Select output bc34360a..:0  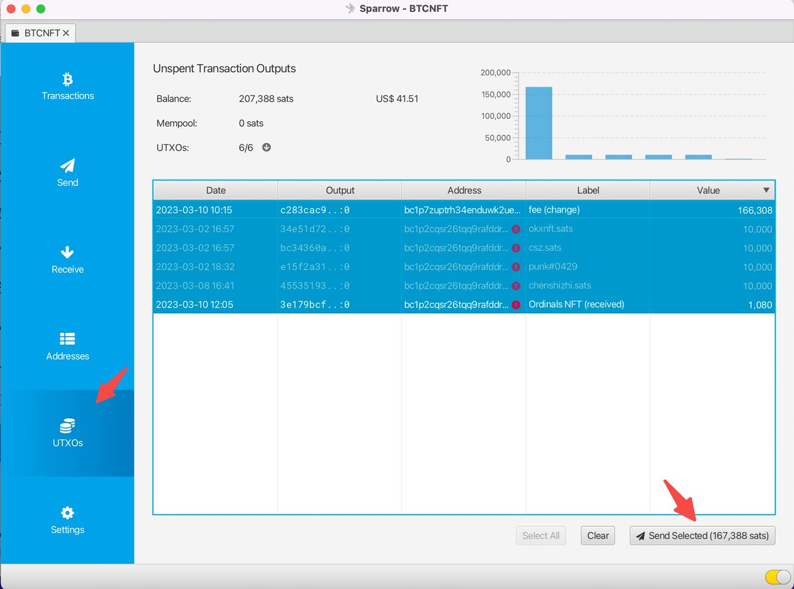tap(315, 248)
